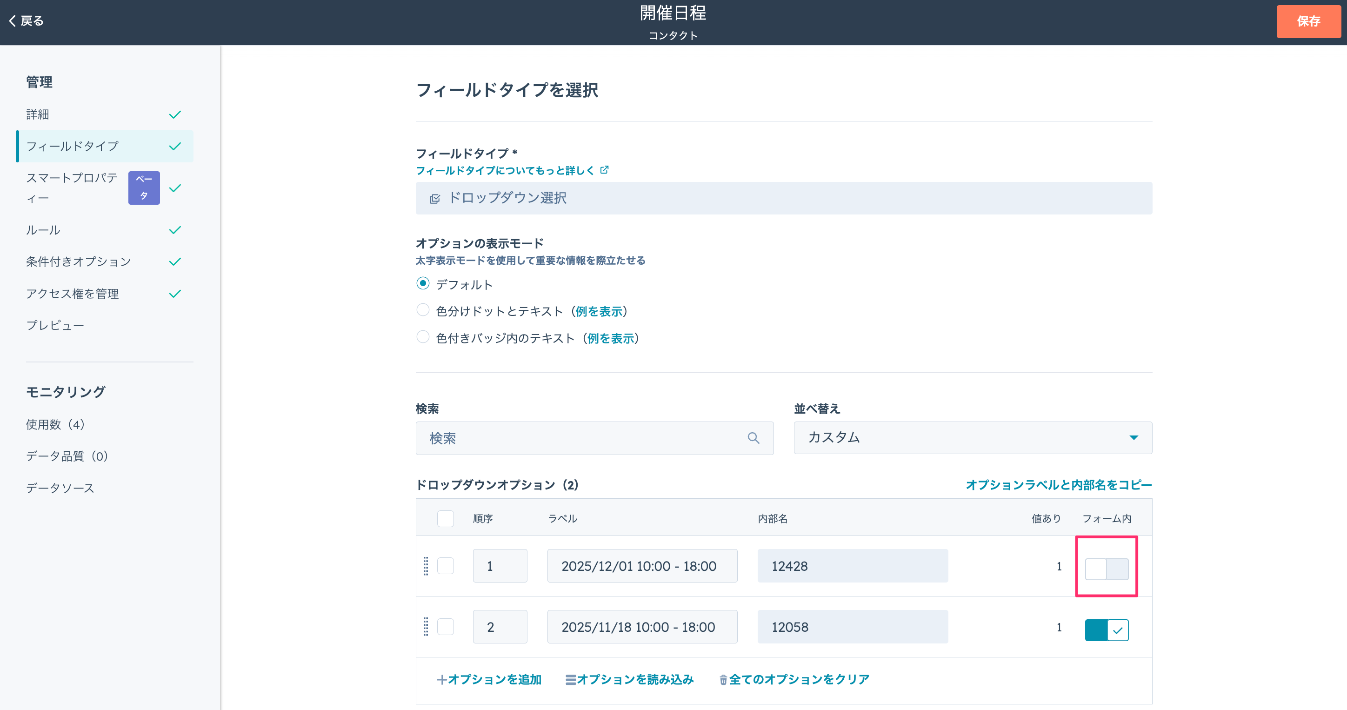Click the 順序 column header
This screenshot has width=1347, height=710.
tap(483, 518)
